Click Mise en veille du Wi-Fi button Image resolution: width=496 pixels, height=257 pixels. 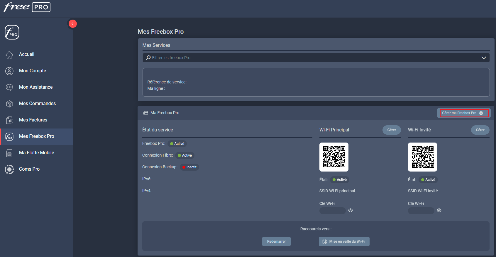344,241
